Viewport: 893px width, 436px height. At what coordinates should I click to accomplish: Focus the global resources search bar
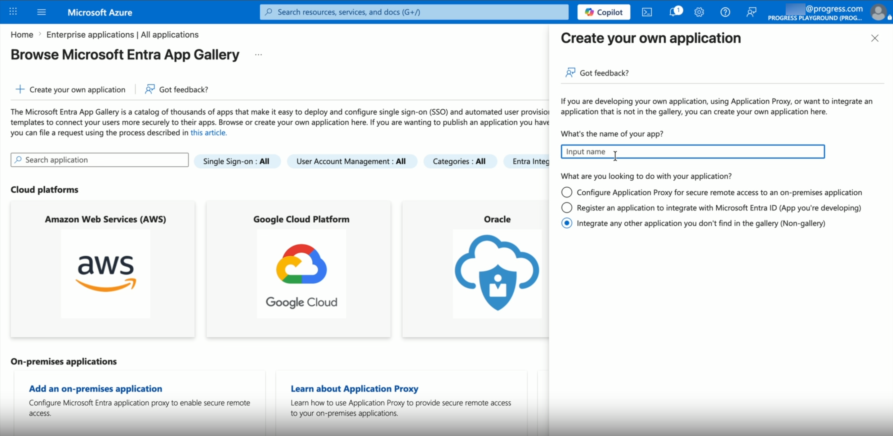click(414, 12)
